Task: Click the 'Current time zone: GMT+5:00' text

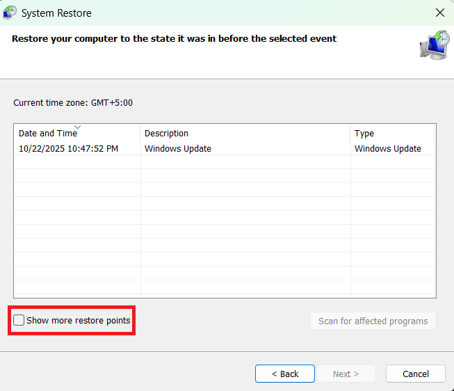Action: click(73, 103)
